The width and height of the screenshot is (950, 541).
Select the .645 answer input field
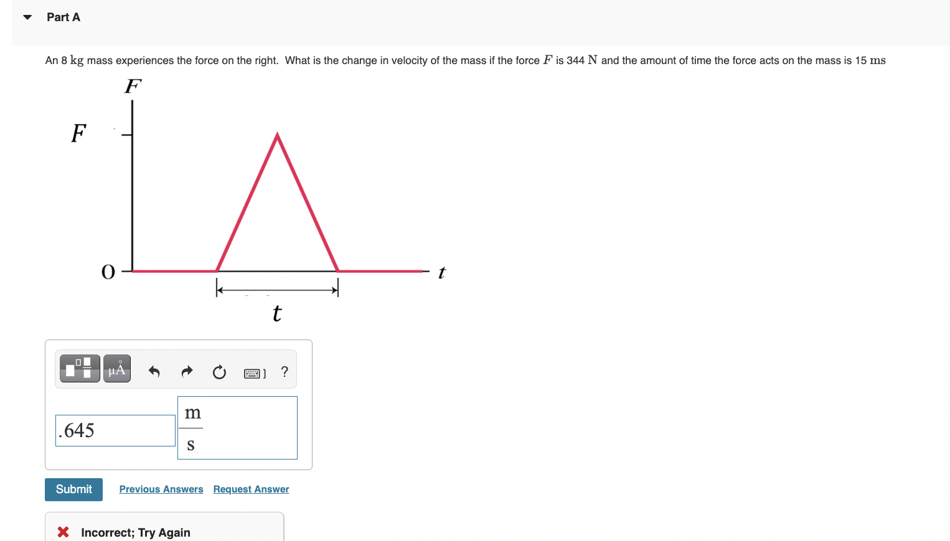pyautogui.click(x=115, y=430)
